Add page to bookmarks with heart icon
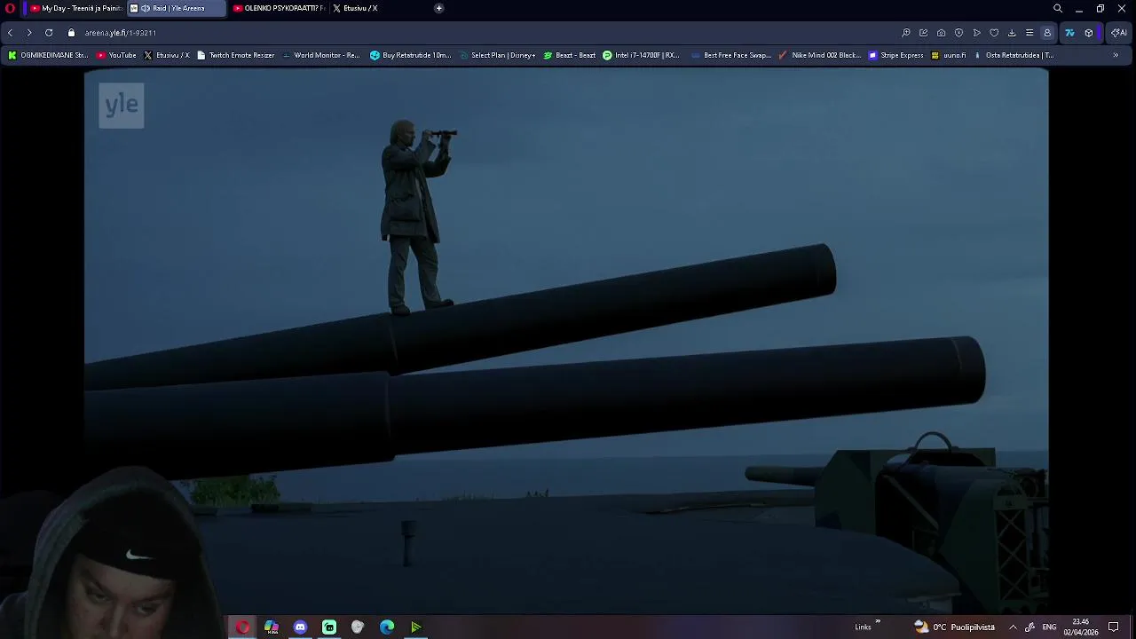 tap(994, 33)
